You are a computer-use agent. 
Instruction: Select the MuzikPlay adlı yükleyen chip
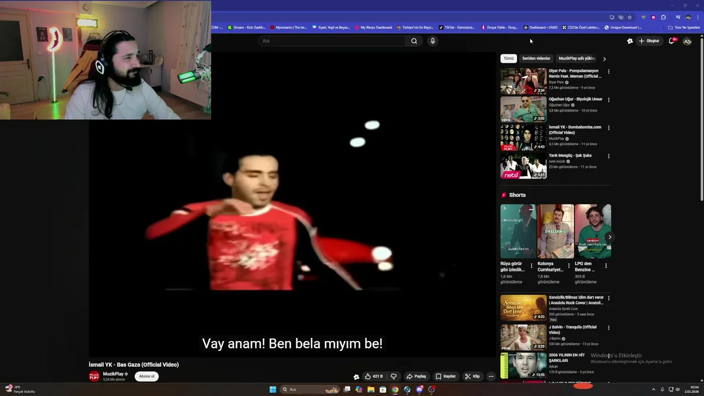tap(576, 58)
